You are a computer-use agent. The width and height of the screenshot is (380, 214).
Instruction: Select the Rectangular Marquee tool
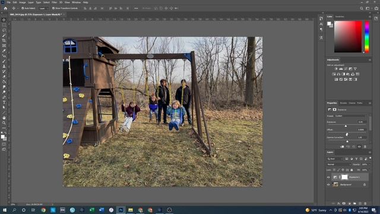(4, 25)
